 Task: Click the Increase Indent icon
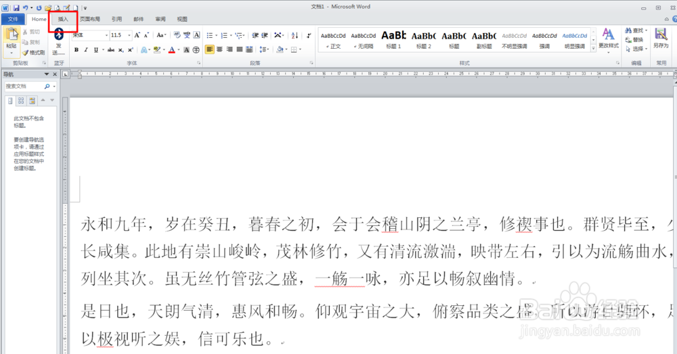coord(265,35)
